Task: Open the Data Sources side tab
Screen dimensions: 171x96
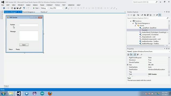Action: click(x=2, y=15)
